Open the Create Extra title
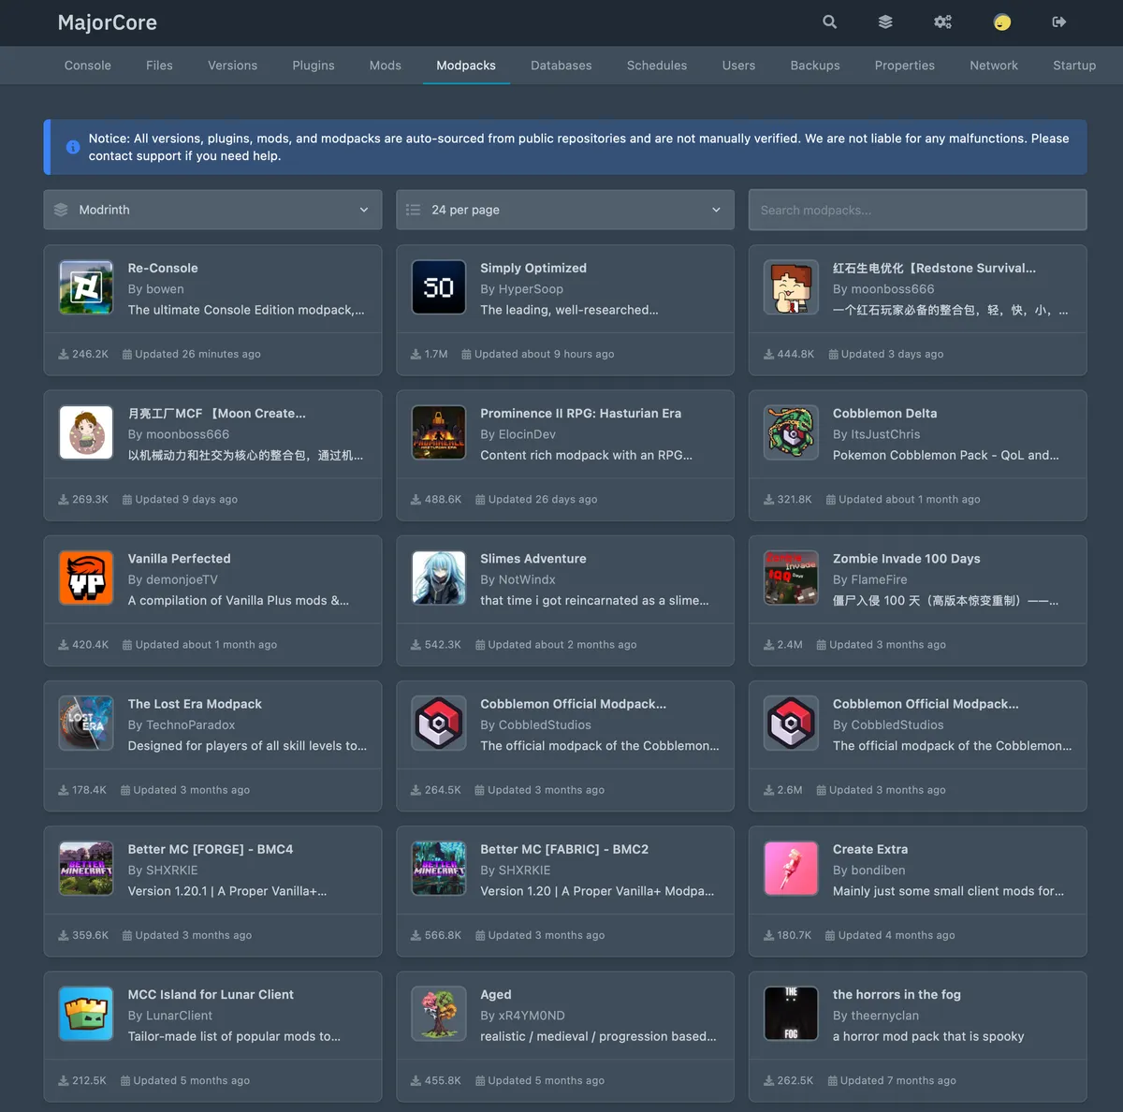1123x1112 pixels. tap(870, 849)
